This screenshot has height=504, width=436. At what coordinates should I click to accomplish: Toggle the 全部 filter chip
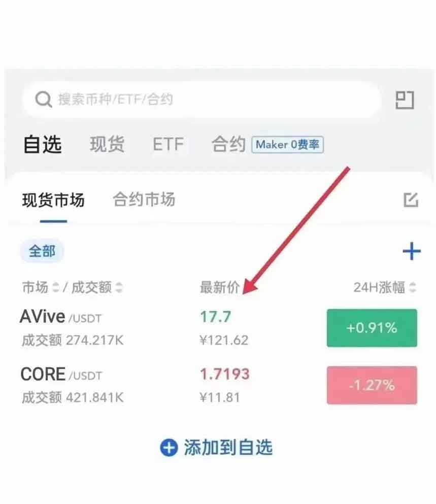42,251
